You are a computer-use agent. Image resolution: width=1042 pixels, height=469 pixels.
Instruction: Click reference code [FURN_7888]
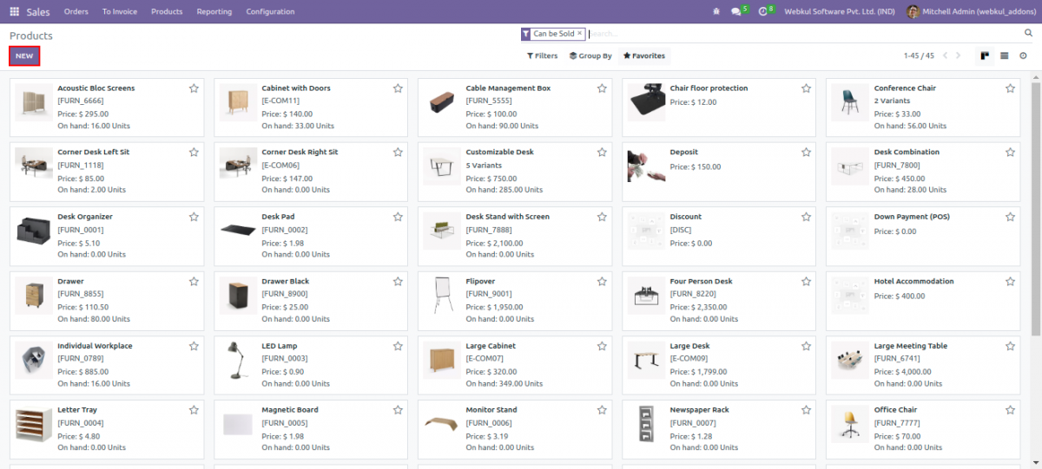[489, 230]
